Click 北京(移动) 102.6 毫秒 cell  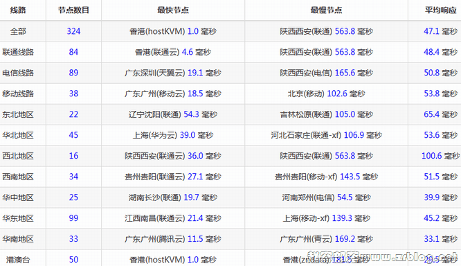326,94
